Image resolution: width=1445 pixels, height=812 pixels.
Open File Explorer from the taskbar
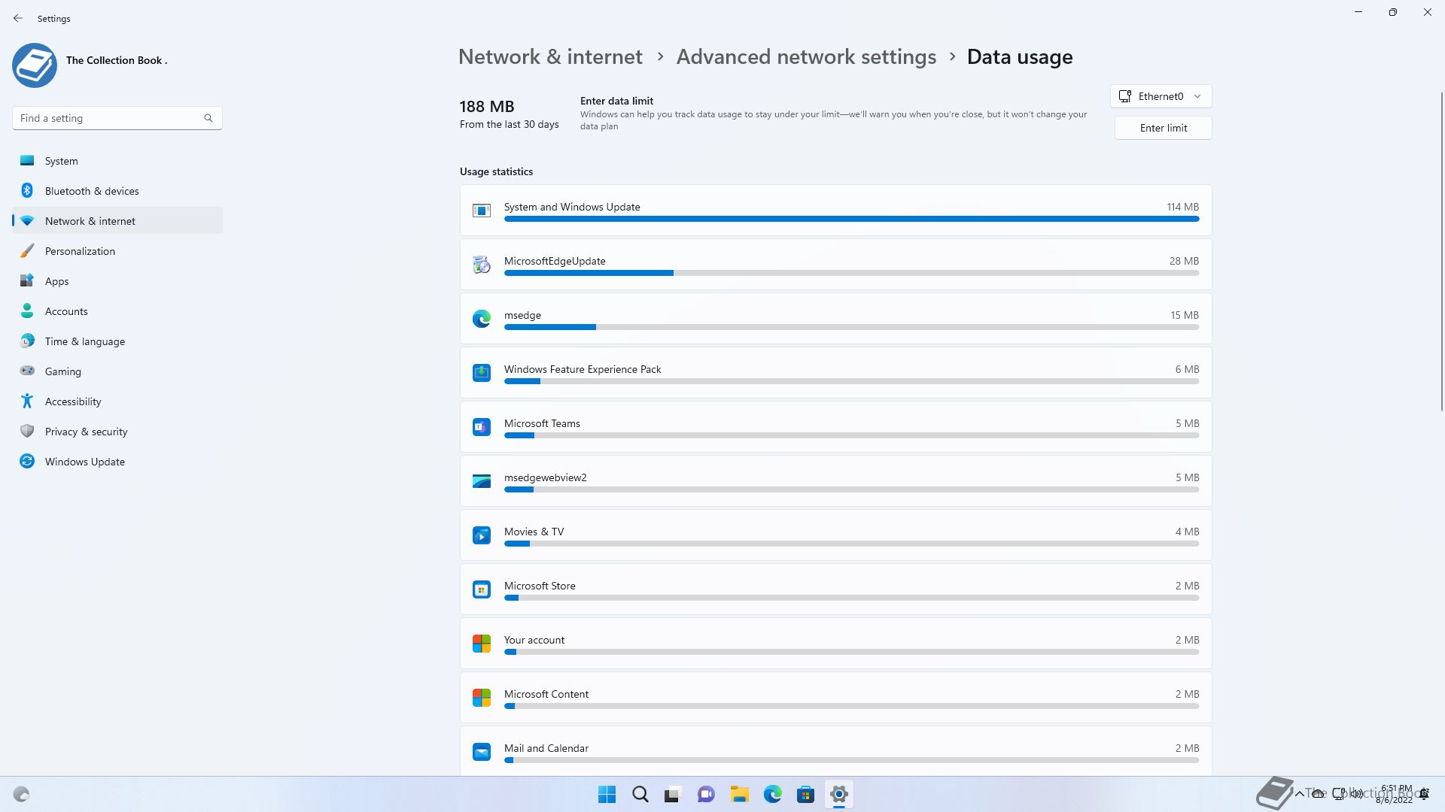[x=739, y=794]
